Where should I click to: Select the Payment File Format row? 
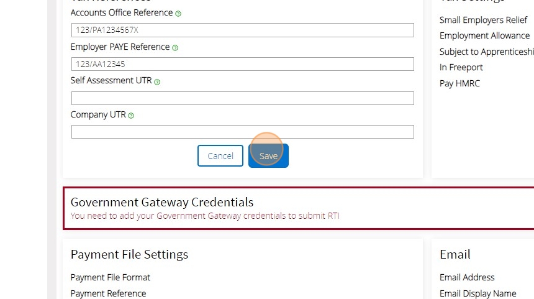point(111,277)
